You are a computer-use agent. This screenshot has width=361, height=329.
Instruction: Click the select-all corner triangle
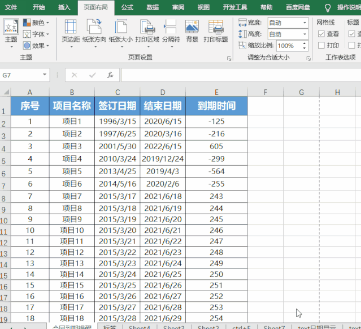(x=6, y=92)
